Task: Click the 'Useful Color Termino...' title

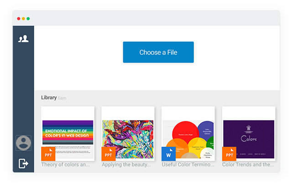Action: pos(188,165)
